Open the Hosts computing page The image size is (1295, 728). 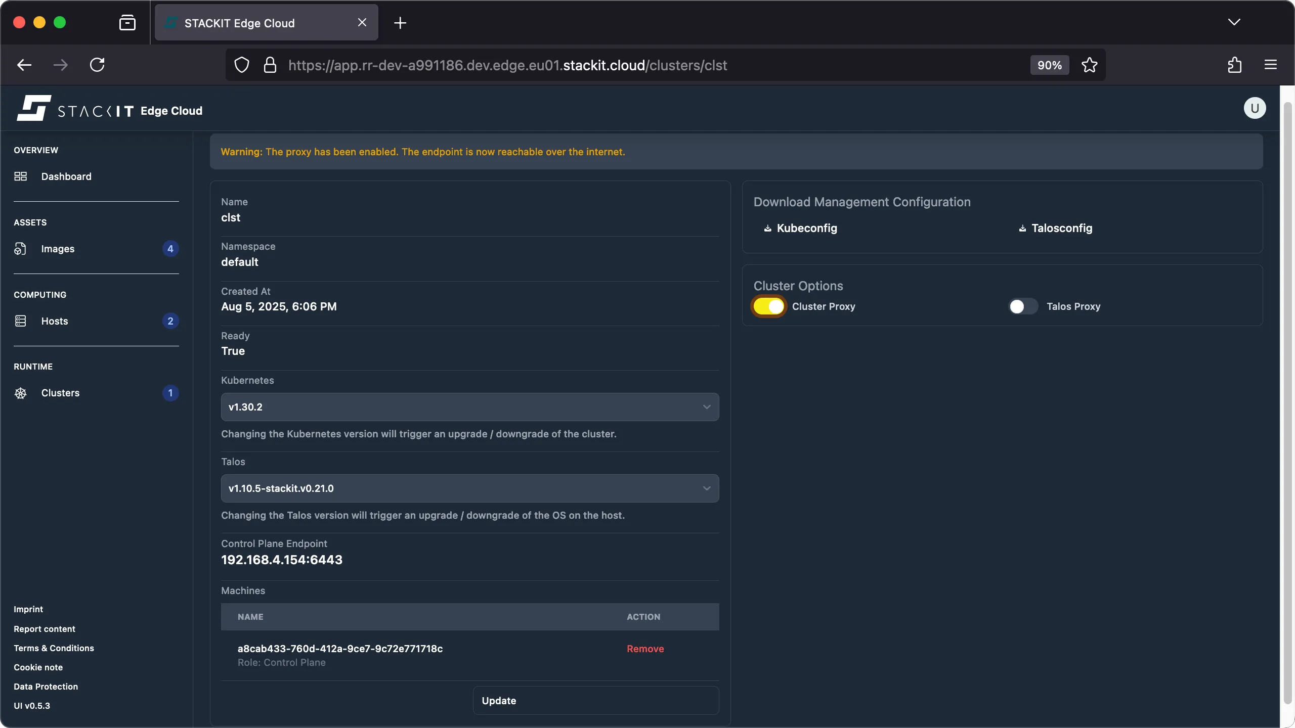(55, 321)
